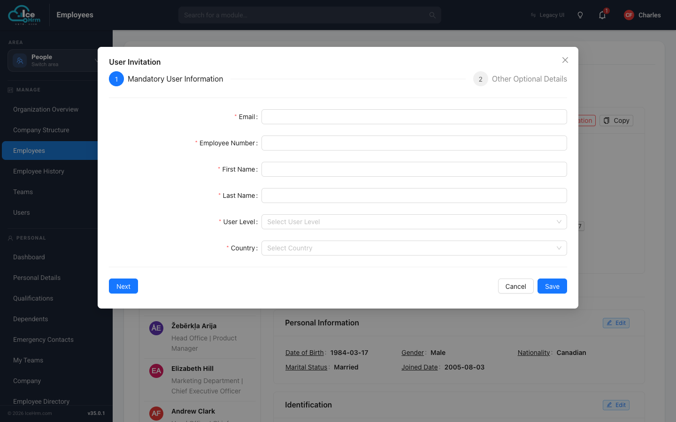676x422 pixels.
Task: Click Žebērkļa Arija avatar
Action: pyautogui.click(x=156, y=328)
